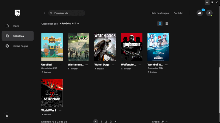Go to previous page with chevron
220x123 pixels.
(95, 121)
